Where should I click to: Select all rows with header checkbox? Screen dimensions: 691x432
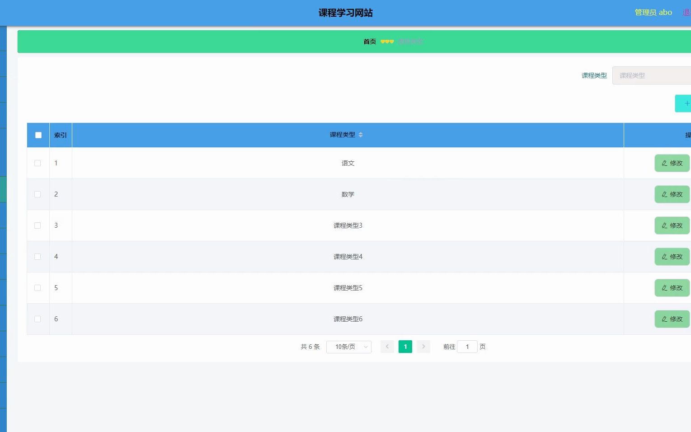38,135
